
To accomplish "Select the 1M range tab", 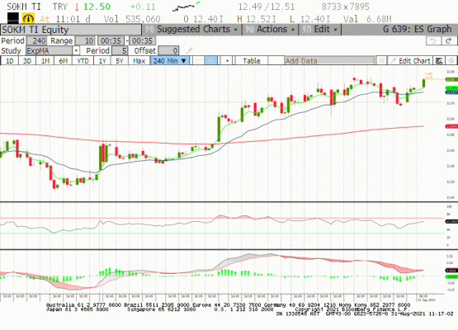I will 45,61.
